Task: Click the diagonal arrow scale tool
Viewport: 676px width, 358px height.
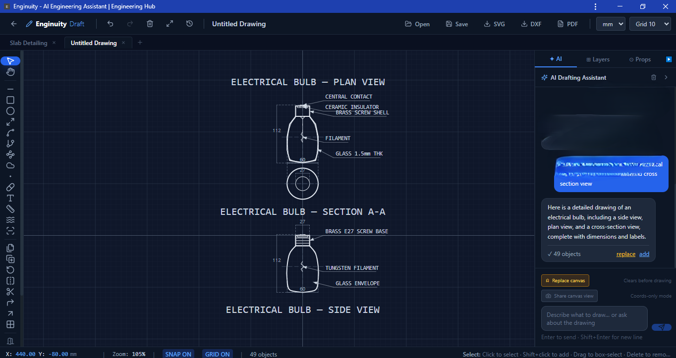Action: click(x=10, y=313)
